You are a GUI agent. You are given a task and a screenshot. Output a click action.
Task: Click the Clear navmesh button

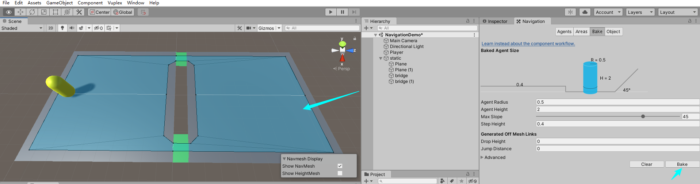646,164
